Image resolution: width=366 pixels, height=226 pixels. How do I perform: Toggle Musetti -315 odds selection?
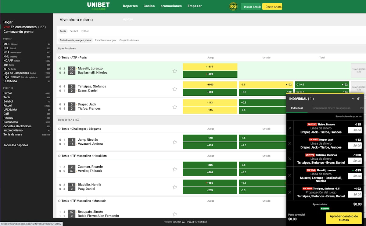click(210, 67)
